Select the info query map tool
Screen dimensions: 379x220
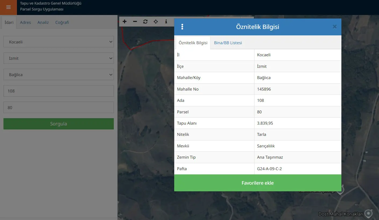coord(166,21)
